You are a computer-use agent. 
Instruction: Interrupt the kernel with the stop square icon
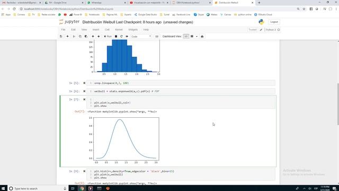tap(116, 37)
